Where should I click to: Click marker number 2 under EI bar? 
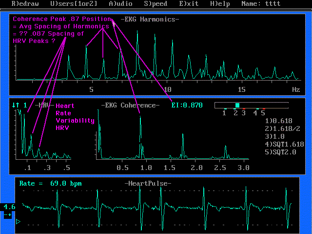click(235, 113)
